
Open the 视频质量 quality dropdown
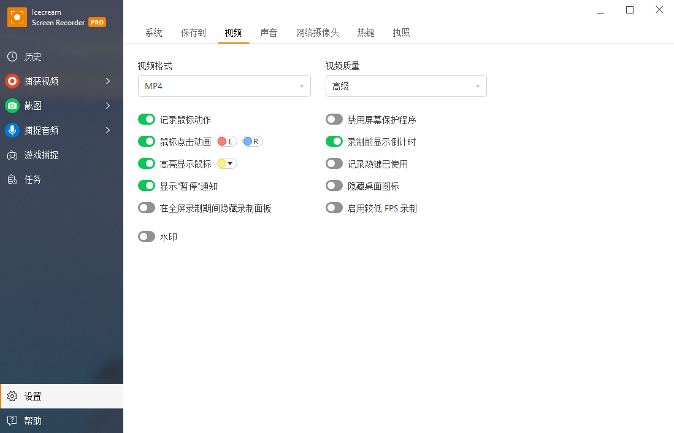[x=405, y=86]
